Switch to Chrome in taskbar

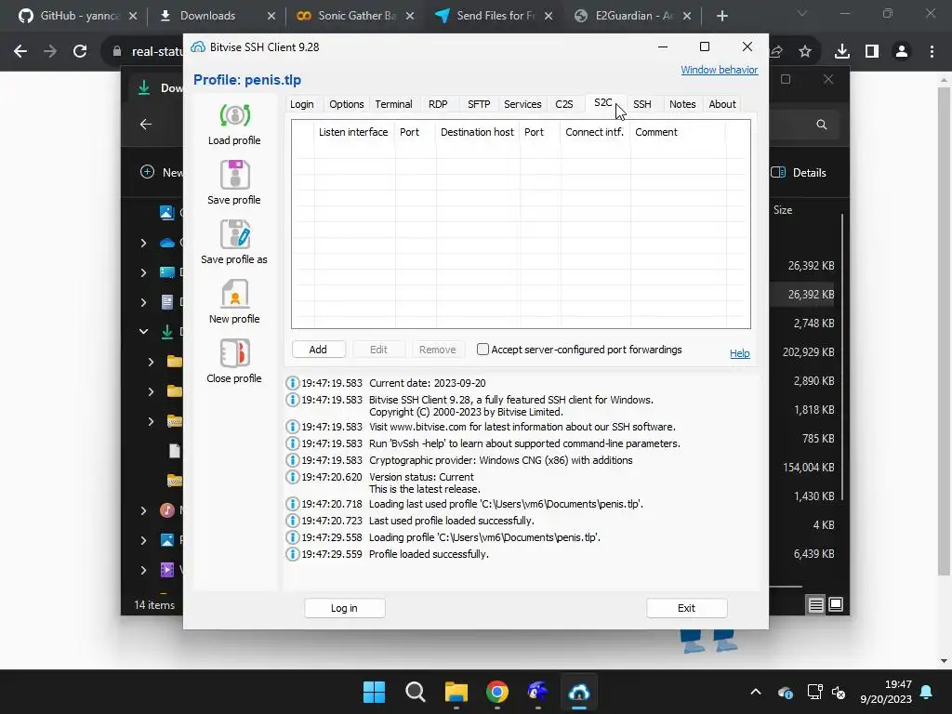click(x=497, y=692)
